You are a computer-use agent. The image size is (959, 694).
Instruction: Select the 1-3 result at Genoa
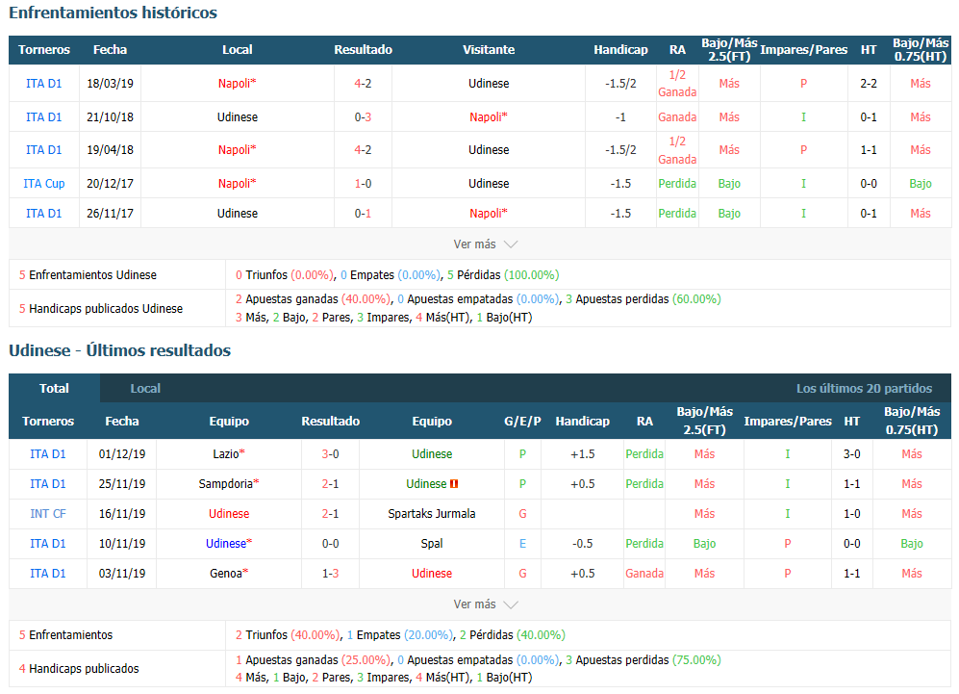point(330,573)
